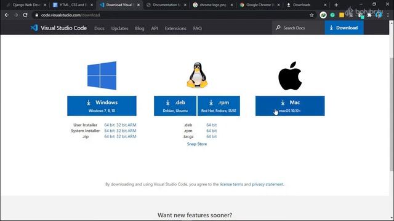
Task: Go back with the browser back arrow
Action: pyautogui.click(x=7, y=15)
